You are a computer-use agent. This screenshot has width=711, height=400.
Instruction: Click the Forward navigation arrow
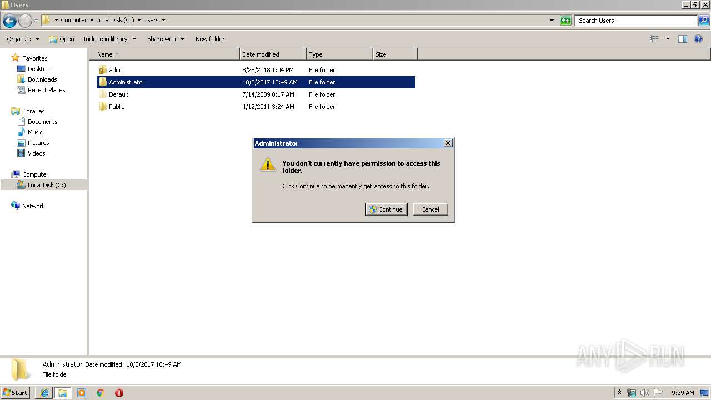(x=25, y=21)
